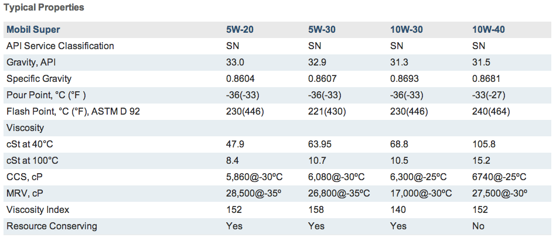Select CCS value 6,080@-30°C
Screen dimensions: 556x241
point(336,177)
